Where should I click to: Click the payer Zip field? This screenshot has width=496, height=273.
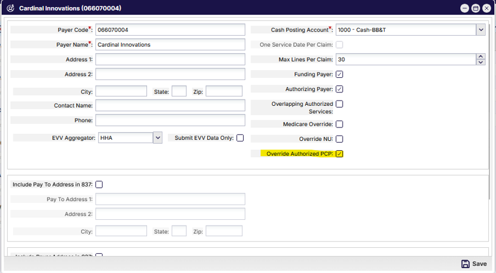pyautogui.click(x=224, y=91)
